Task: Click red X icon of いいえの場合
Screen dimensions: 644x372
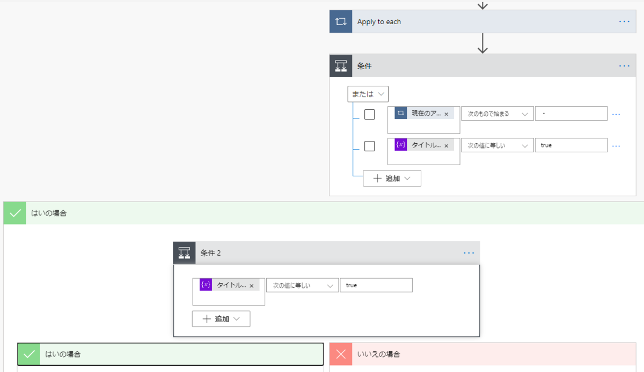Action: pos(341,354)
